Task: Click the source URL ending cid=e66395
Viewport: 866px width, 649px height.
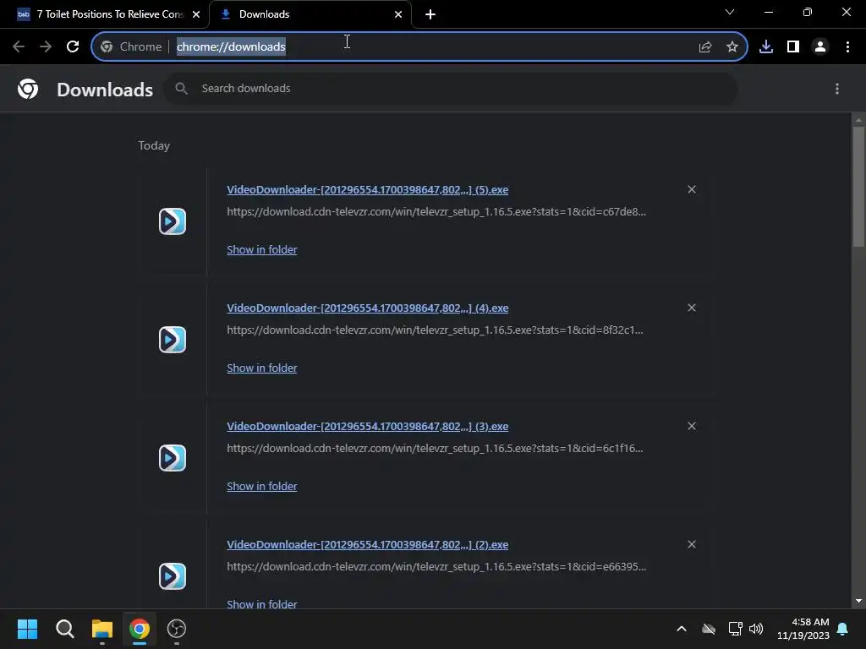Action: coord(436,567)
